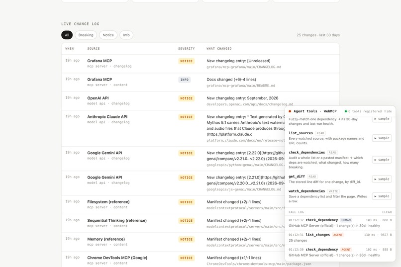Select check_dependencies tool name
This screenshot has height=267, width=401.
pos(306,152)
